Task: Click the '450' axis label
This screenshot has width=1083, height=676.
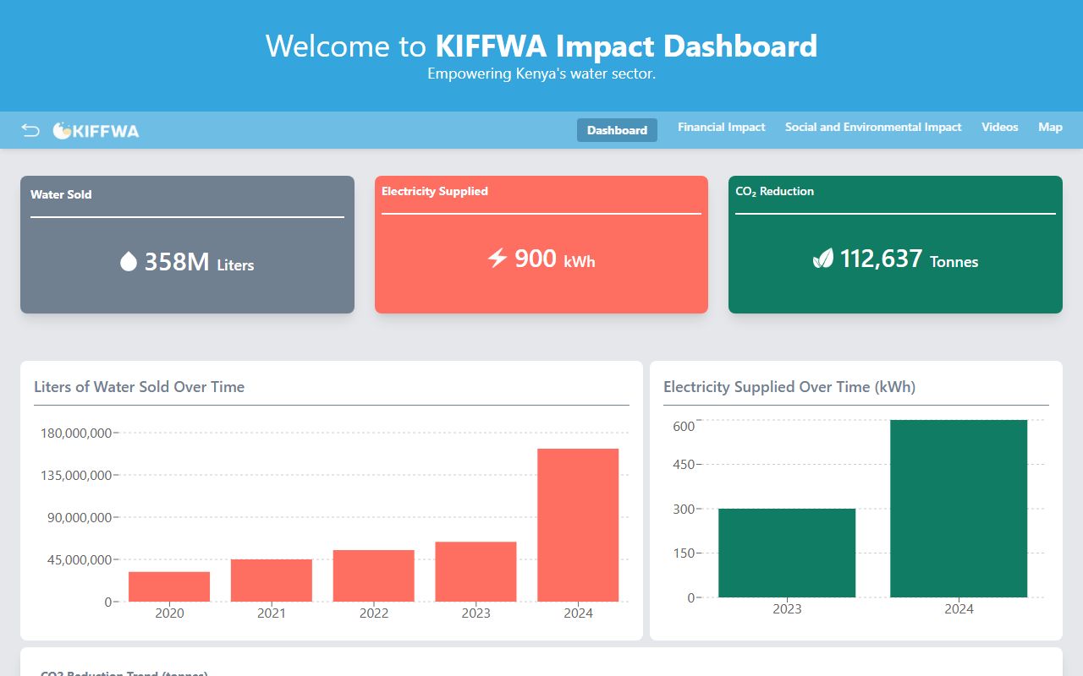Action: (684, 465)
